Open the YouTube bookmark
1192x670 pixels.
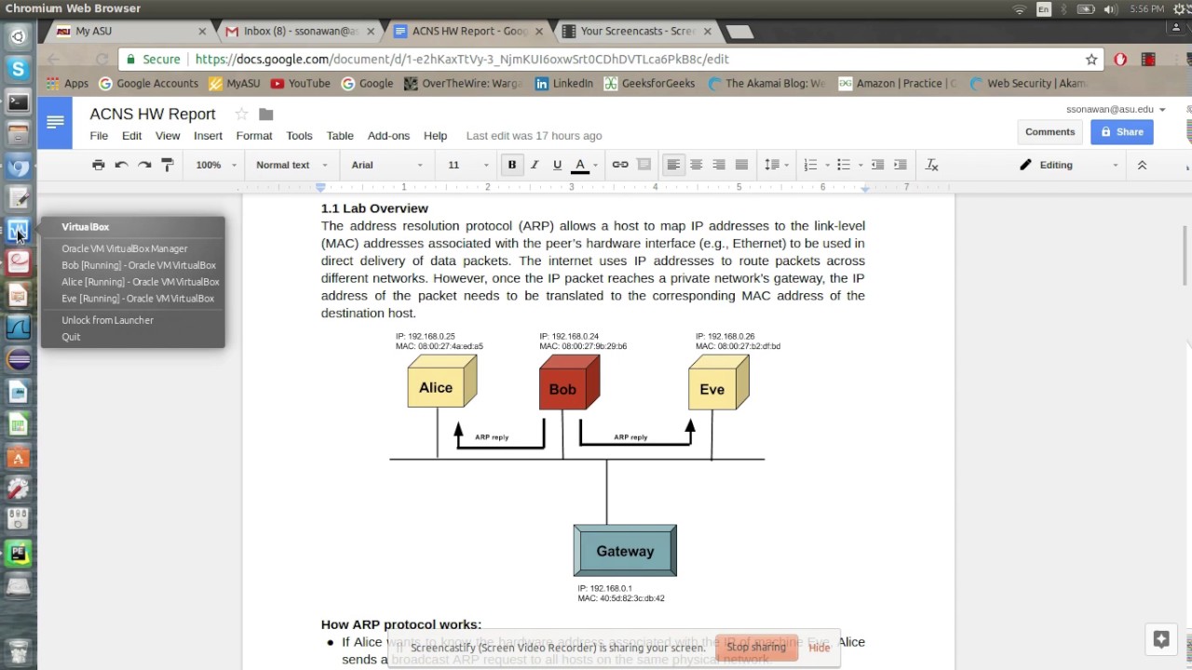[x=301, y=84]
